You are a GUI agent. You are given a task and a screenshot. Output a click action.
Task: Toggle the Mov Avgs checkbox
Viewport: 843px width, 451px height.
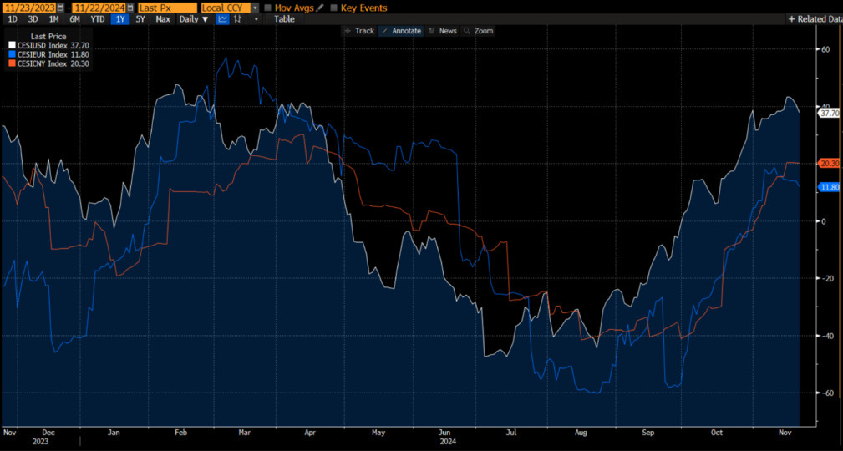pos(268,8)
